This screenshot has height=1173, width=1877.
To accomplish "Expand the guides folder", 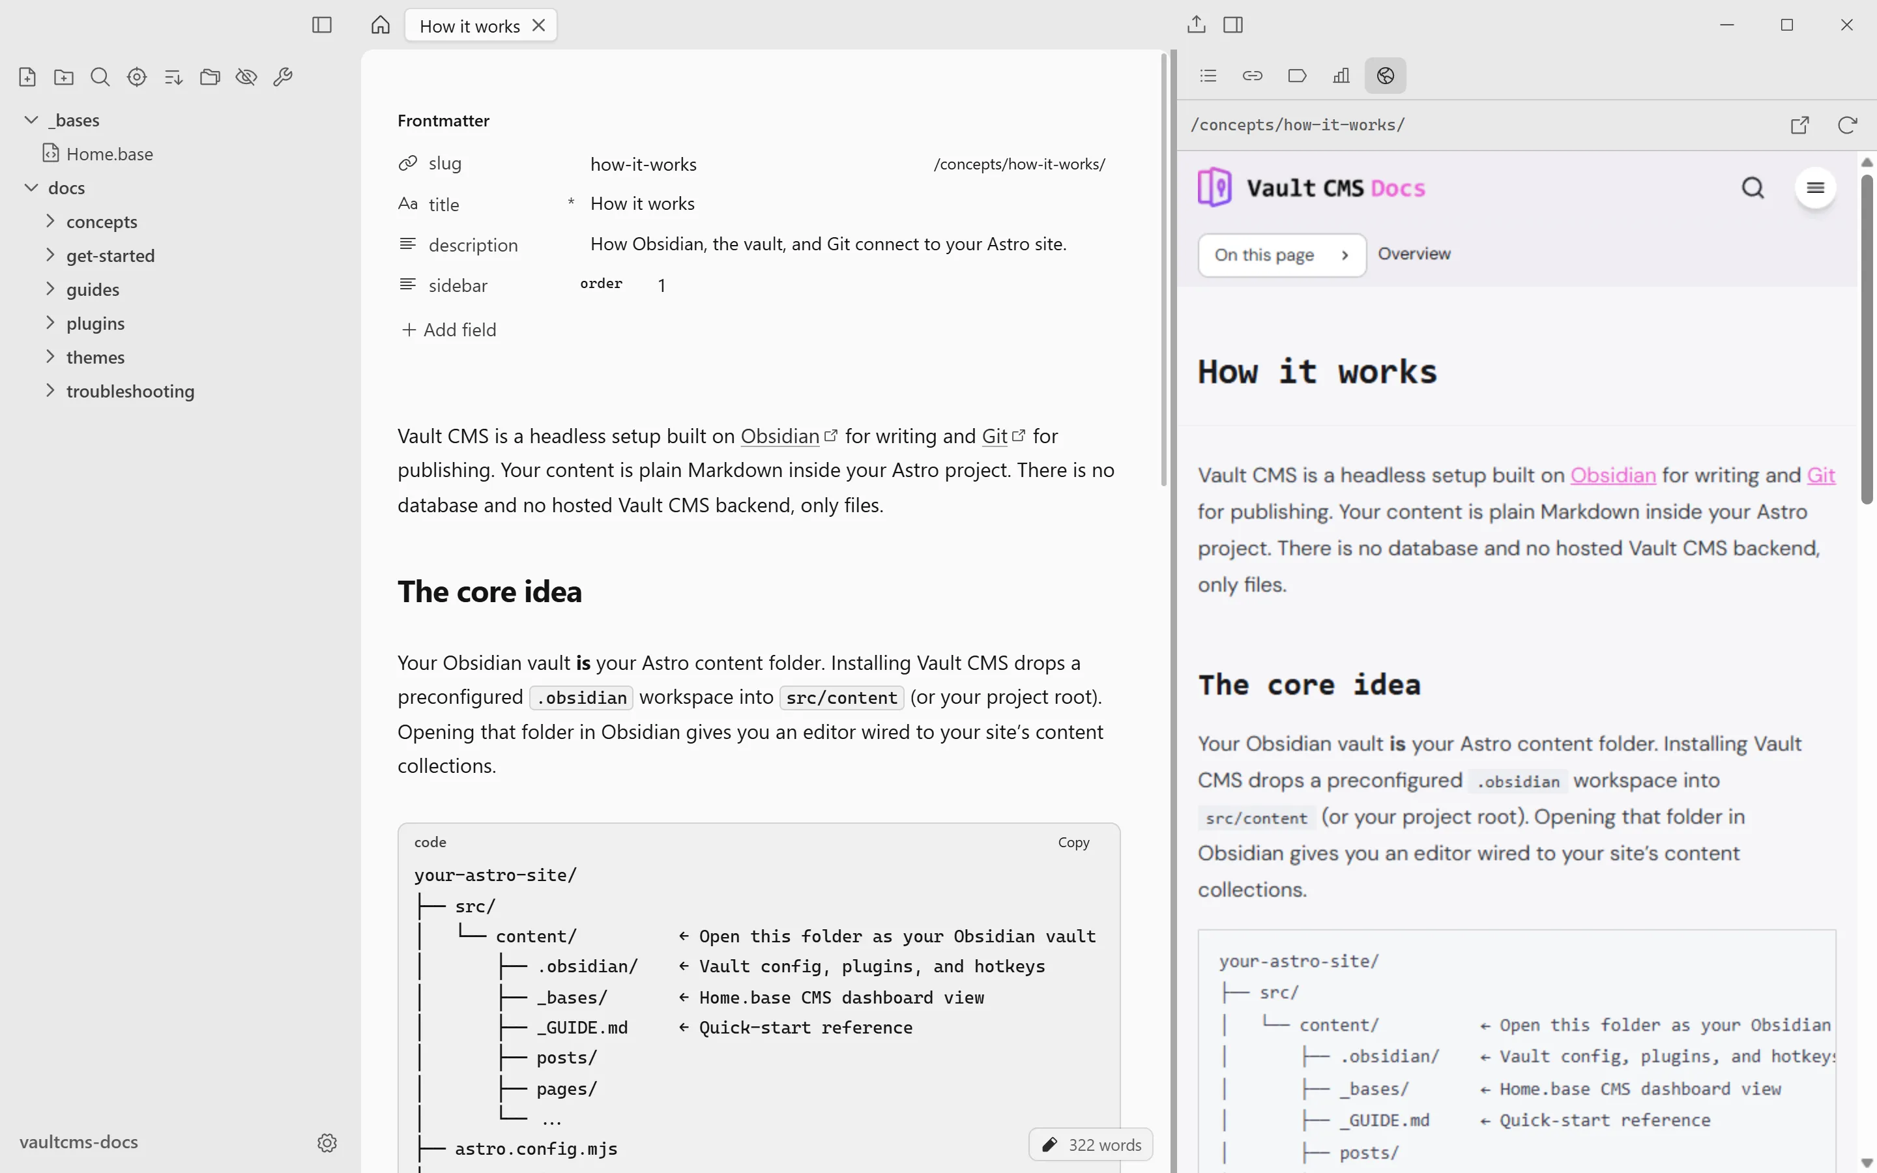I will click(x=50, y=289).
